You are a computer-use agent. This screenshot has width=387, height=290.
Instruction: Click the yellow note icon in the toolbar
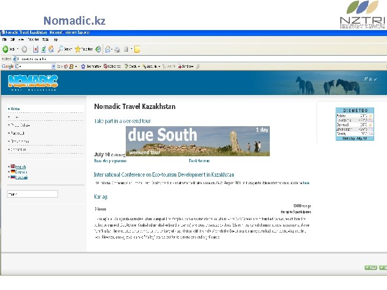(137, 49)
